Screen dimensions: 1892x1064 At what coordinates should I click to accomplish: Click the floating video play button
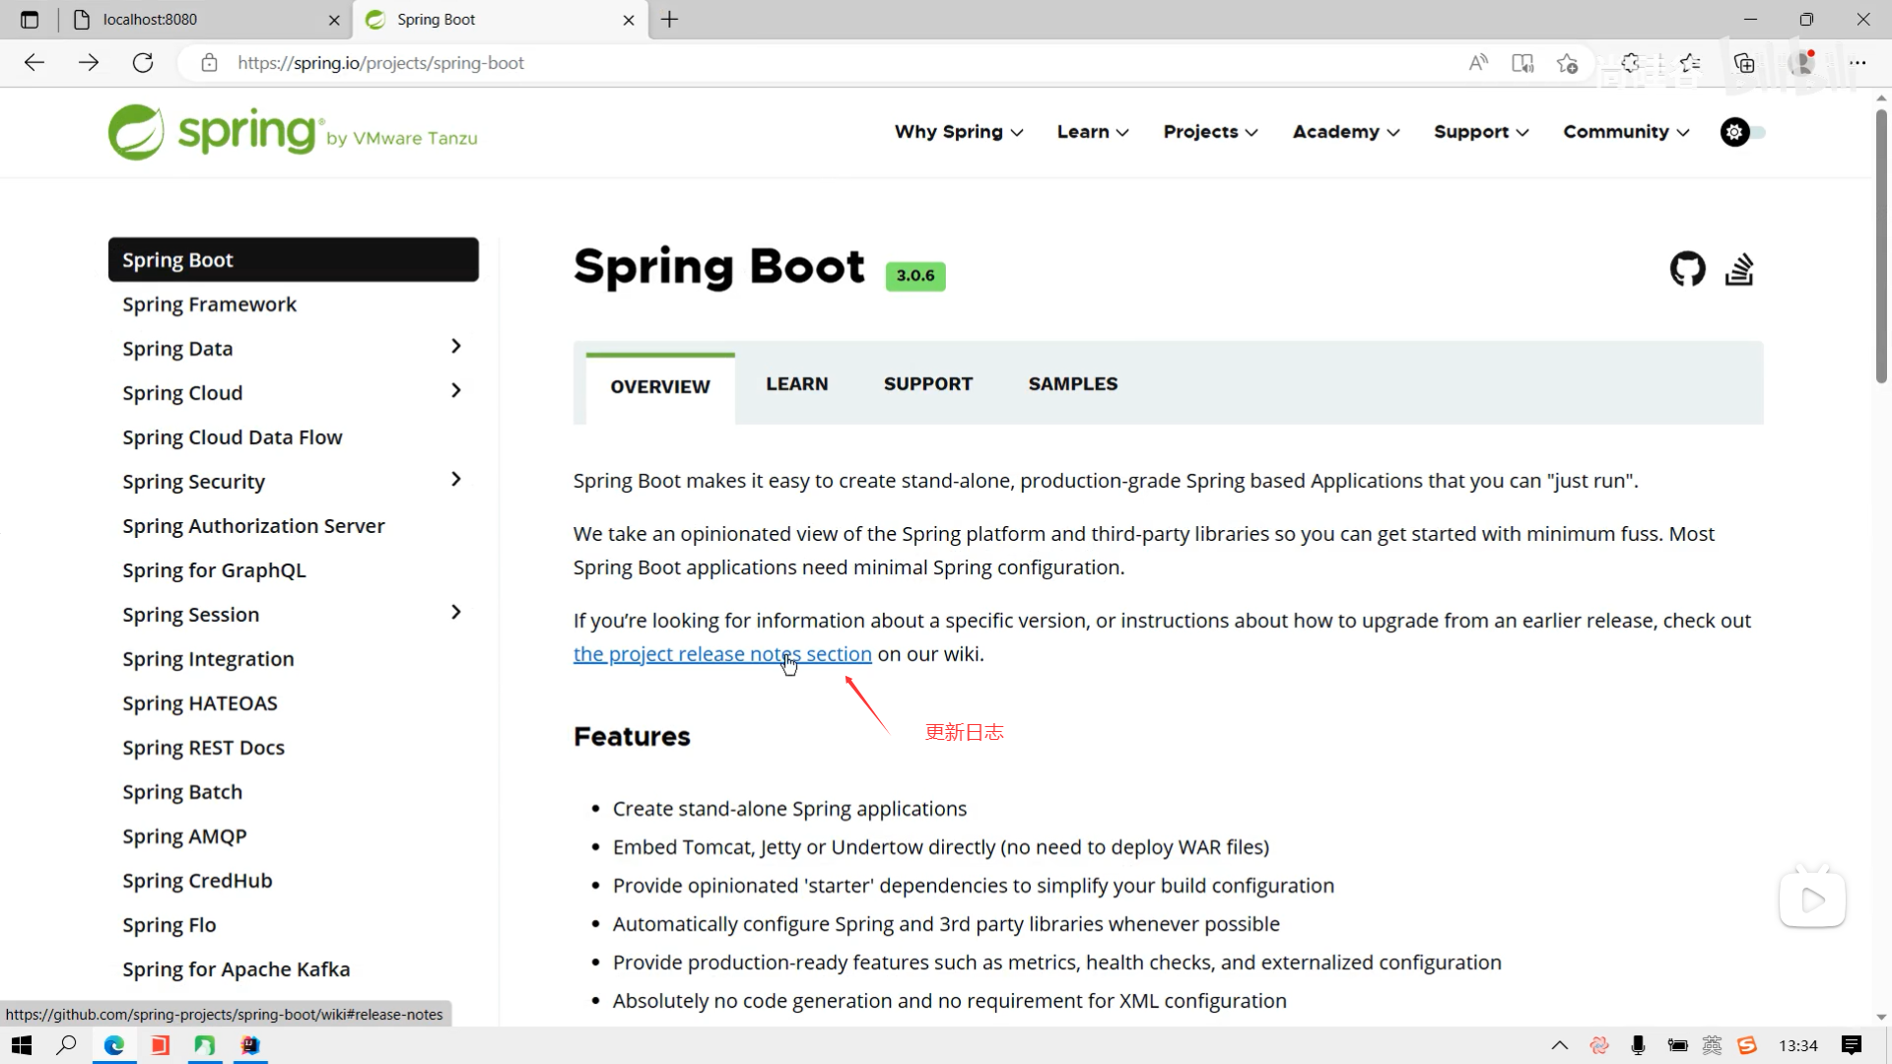1812,899
